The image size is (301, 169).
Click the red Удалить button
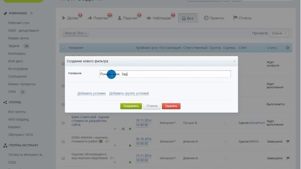pos(171,106)
